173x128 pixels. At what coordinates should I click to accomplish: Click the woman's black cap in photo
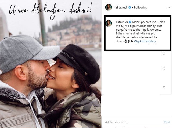(x=78, y=61)
